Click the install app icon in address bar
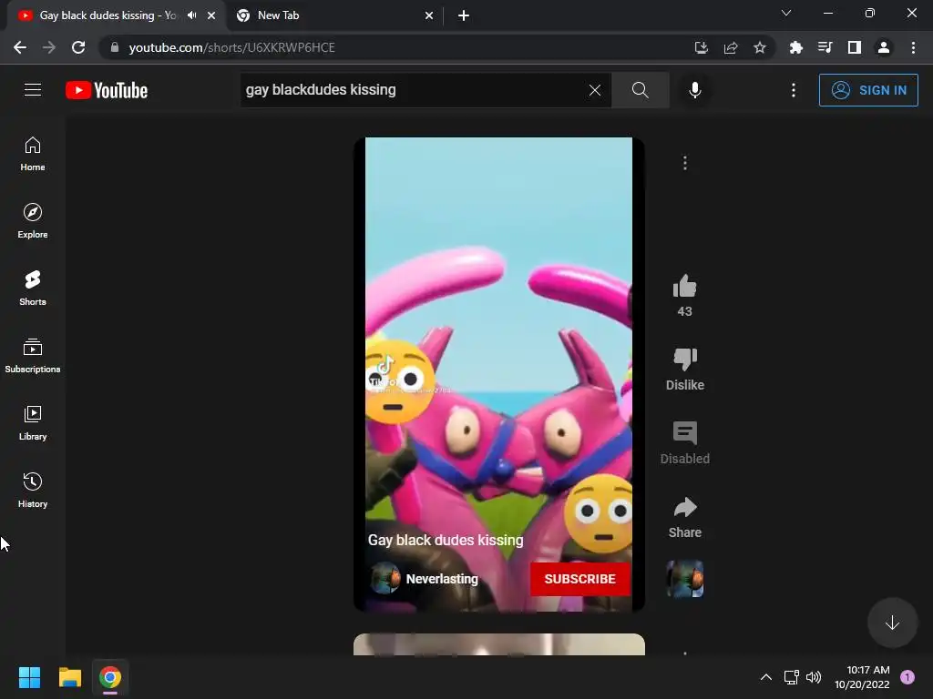933x699 pixels. click(x=702, y=47)
